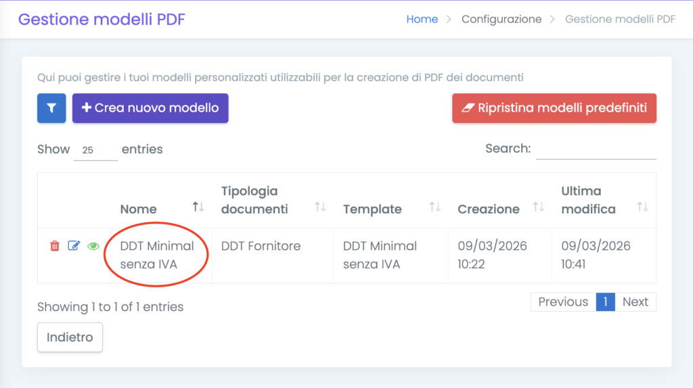Focus the Search input field

click(596, 149)
